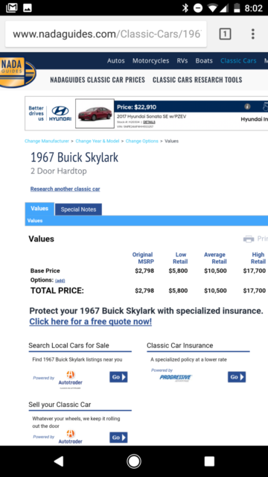The height and width of the screenshot is (477, 268).
Task: Switch to the Special Notes tab
Action: 78,209
